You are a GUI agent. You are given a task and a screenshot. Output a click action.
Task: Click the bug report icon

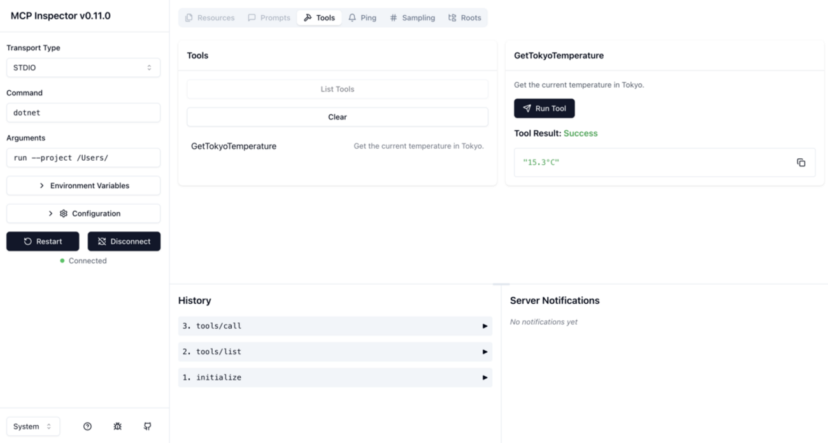tap(118, 426)
